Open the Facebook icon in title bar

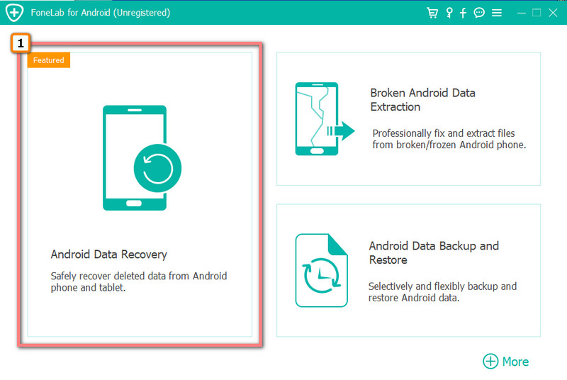point(463,13)
